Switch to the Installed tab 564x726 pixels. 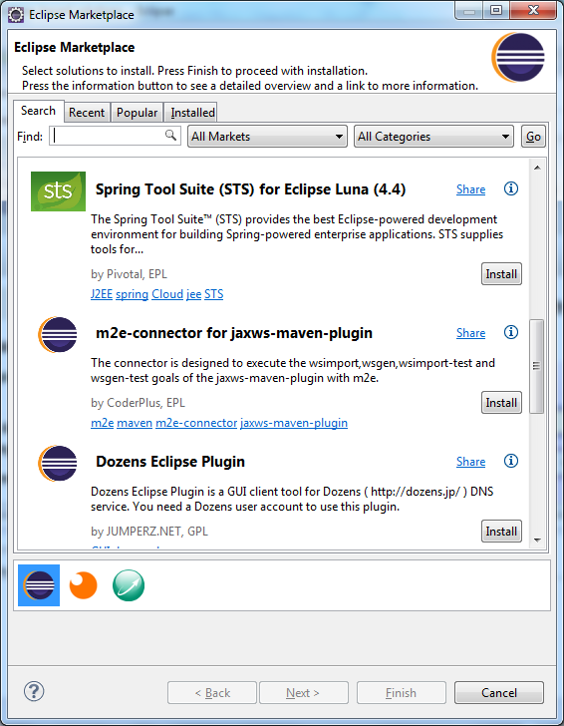(192, 113)
